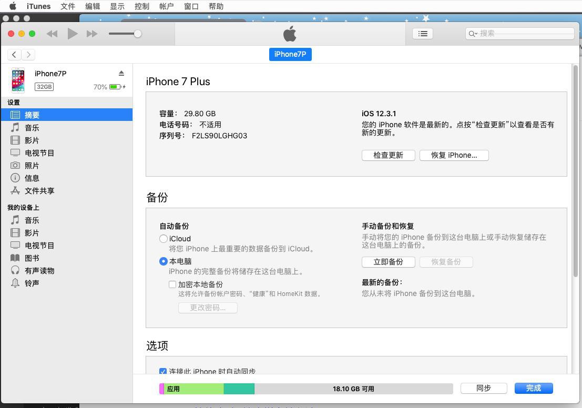Click the serial number F2LS90LGHG03
Viewport: 582px width, 408px height.
click(219, 136)
